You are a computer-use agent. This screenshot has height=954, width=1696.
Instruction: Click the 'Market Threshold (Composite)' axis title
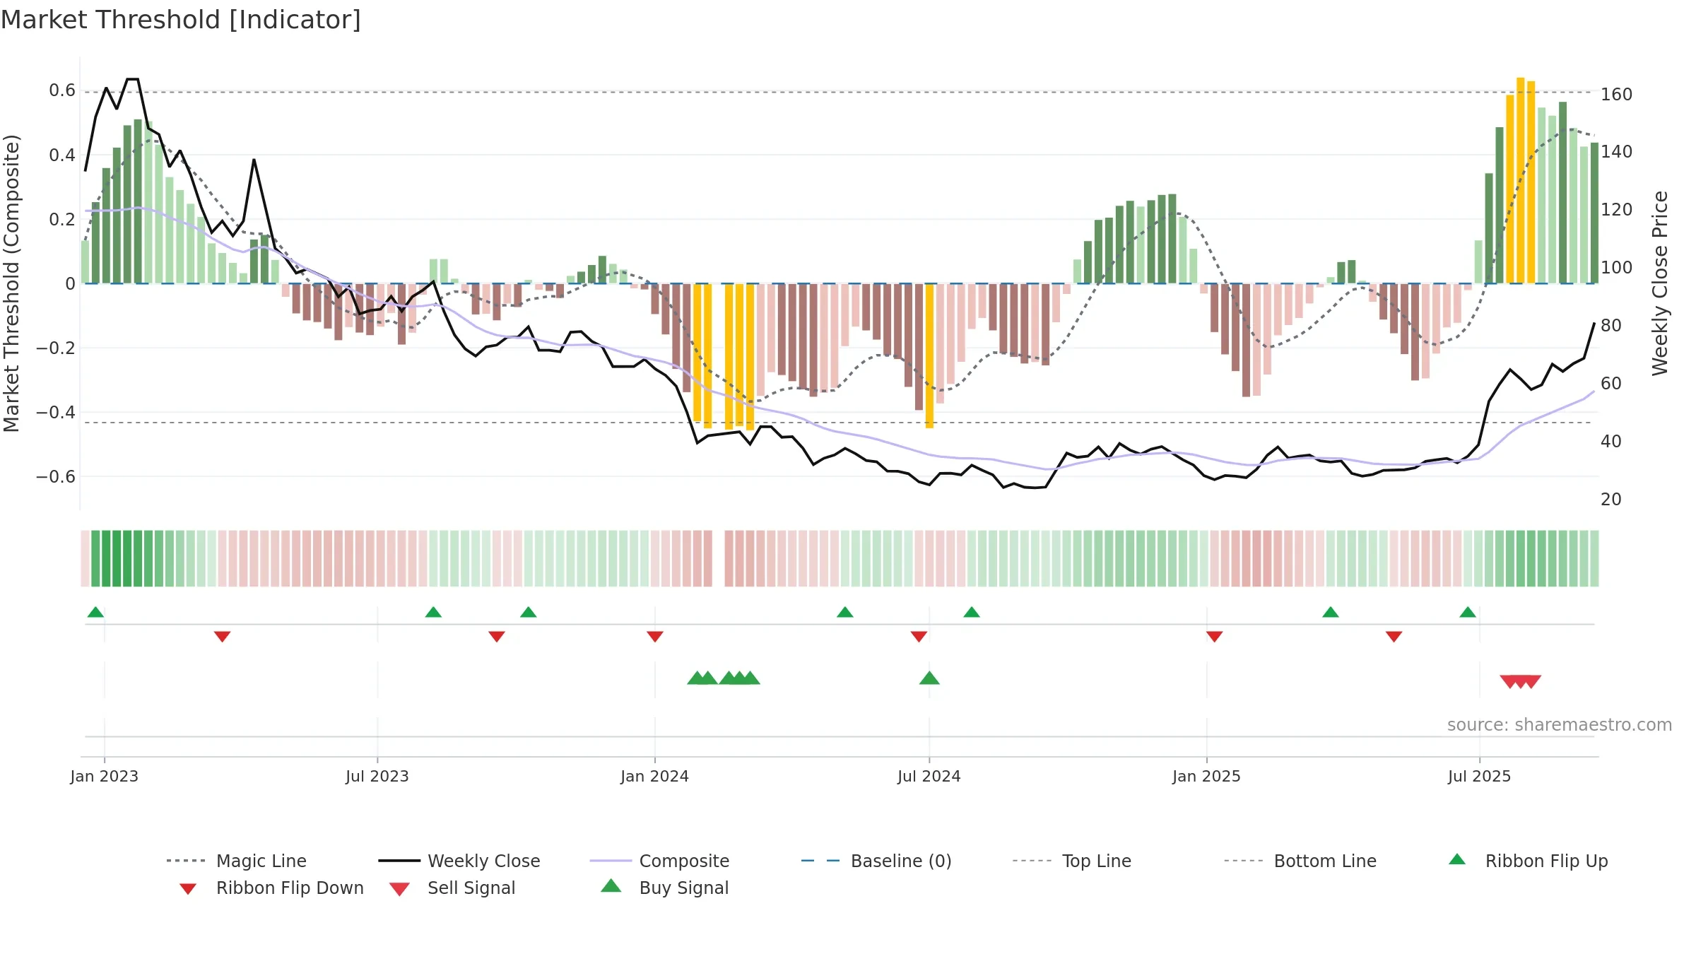point(11,283)
